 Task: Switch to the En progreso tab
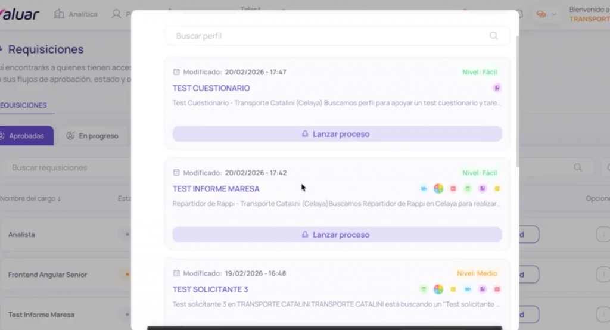92,136
